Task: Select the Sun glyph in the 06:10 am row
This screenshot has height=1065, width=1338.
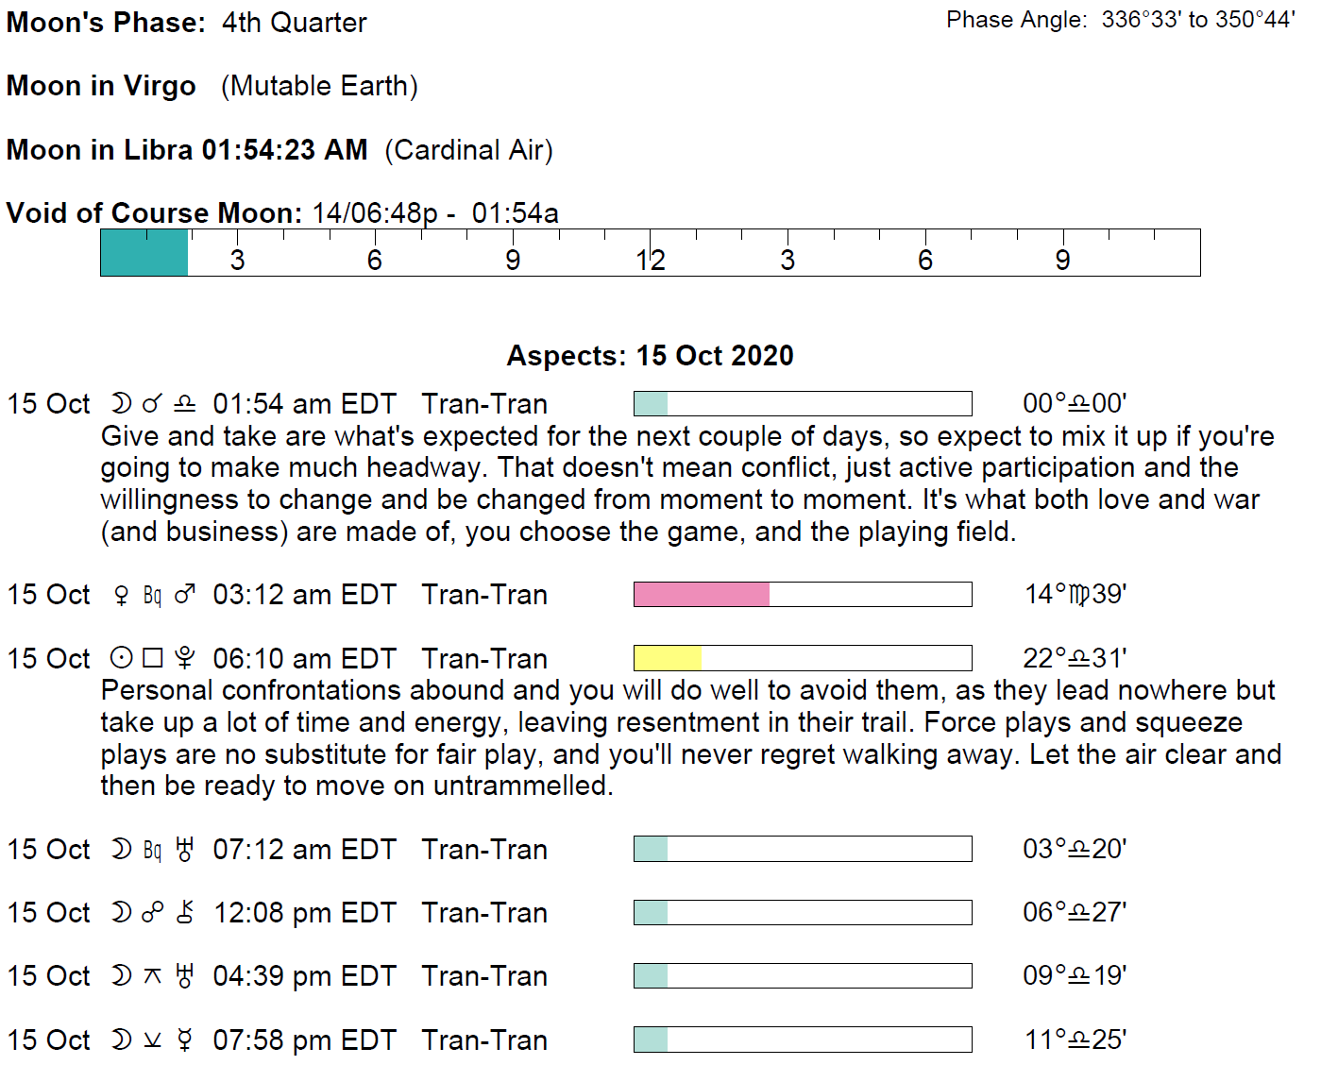Action: coord(121,658)
